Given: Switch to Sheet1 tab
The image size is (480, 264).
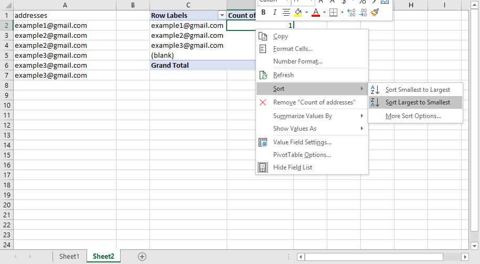Looking at the screenshot, I should pos(69,256).
